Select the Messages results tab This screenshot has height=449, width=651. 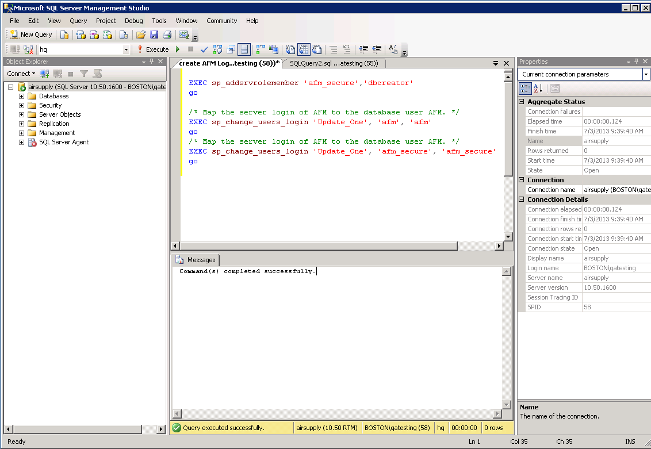[196, 260]
